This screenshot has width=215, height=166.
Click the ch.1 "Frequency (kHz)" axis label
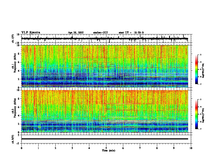[15, 63]
